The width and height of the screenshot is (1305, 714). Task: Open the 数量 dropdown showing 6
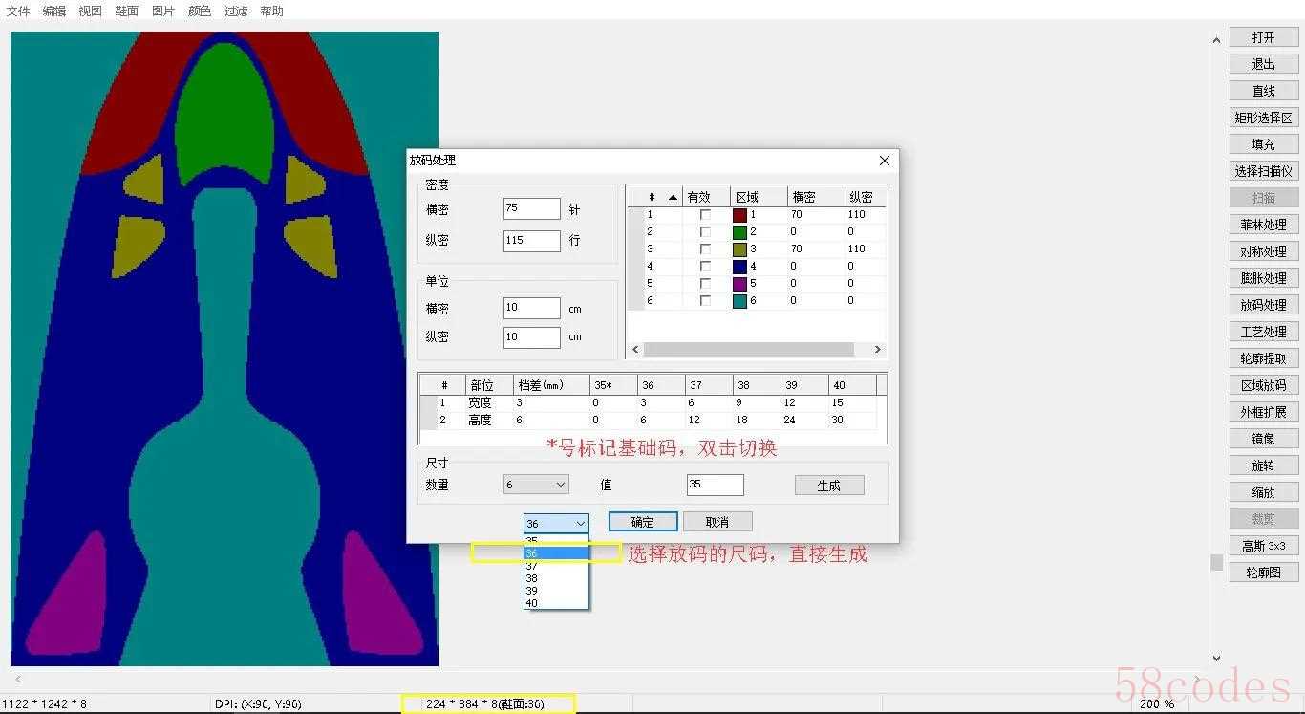[536, 485]
